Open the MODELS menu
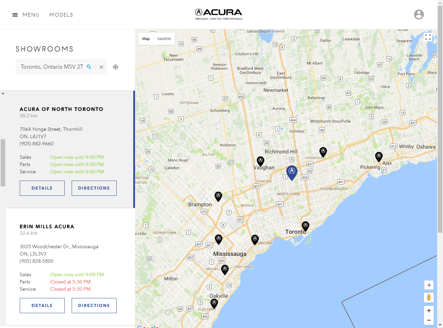The image size is (443, 328). coord(61,15)
